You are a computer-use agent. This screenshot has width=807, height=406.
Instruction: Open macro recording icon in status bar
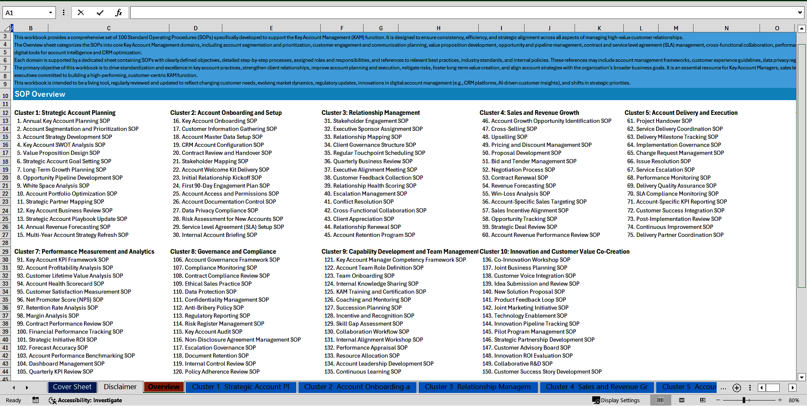(36, 400)
